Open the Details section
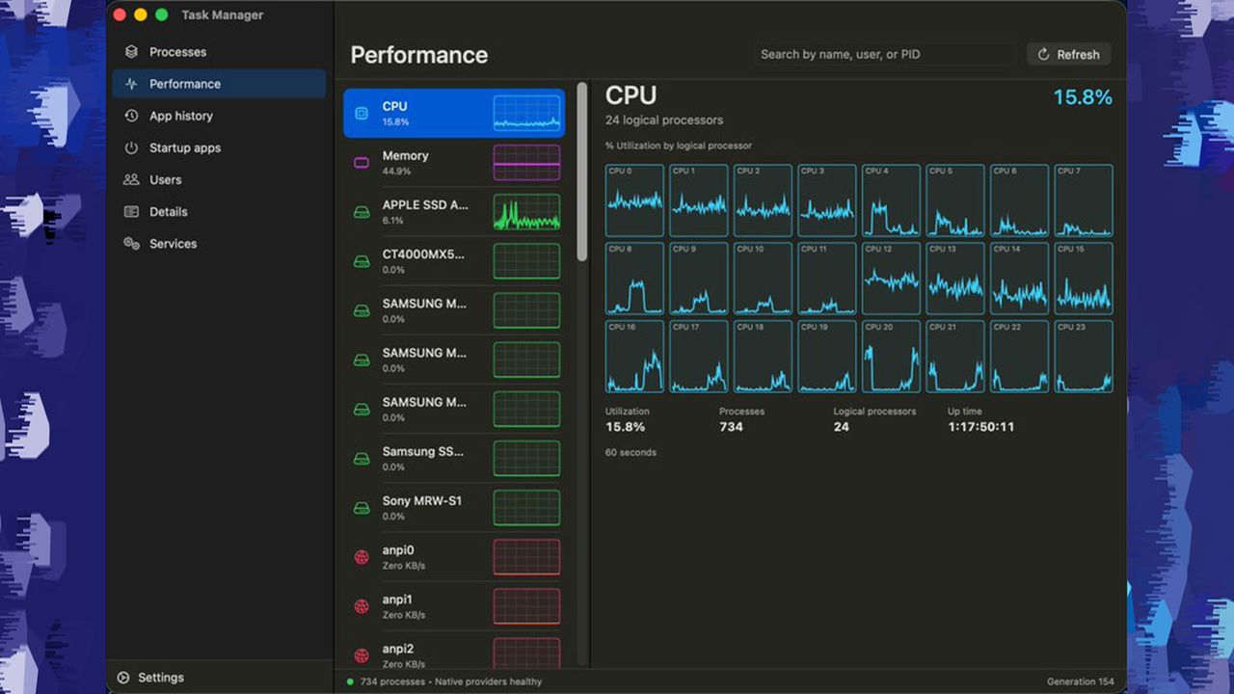This screenshot has height=694, width=1234. 220,211
